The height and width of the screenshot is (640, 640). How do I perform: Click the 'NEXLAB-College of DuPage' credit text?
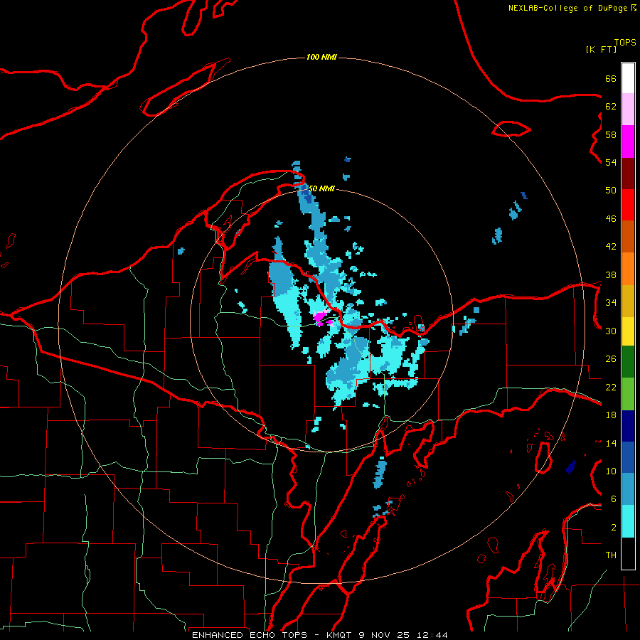click(567, 8)
